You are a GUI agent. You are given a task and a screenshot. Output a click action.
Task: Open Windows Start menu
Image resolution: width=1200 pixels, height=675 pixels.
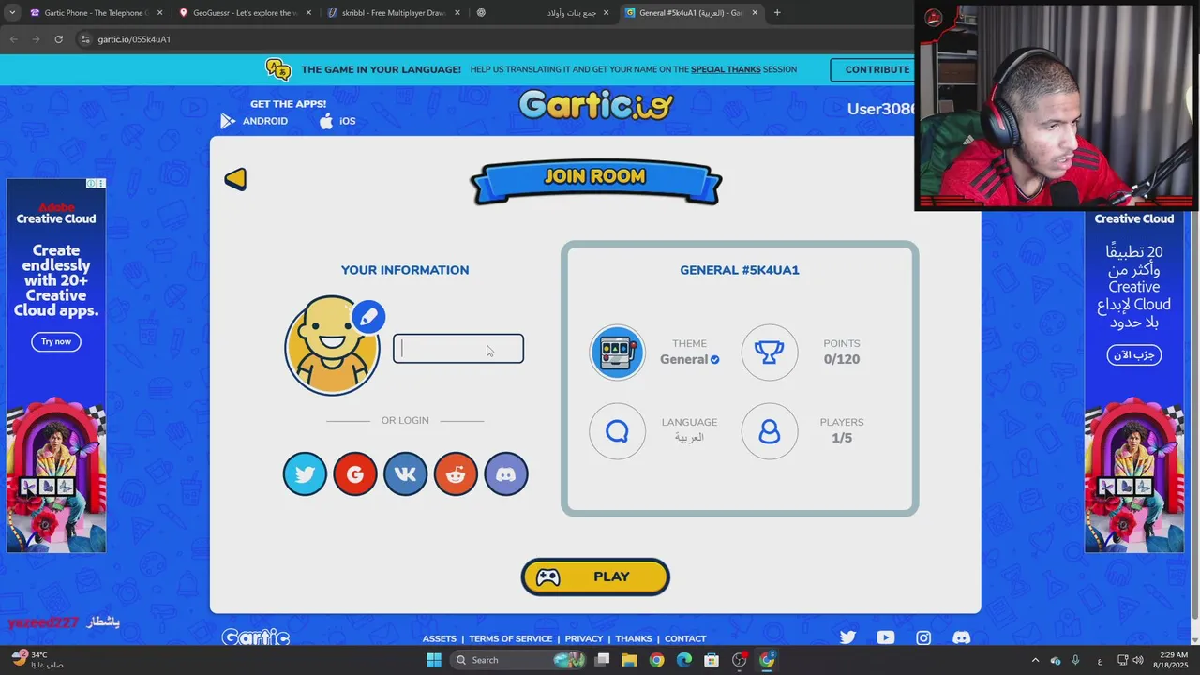click(x=433, y=660)
